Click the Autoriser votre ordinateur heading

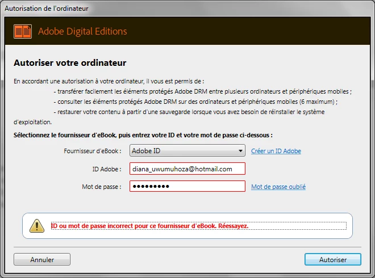(70, 63)
